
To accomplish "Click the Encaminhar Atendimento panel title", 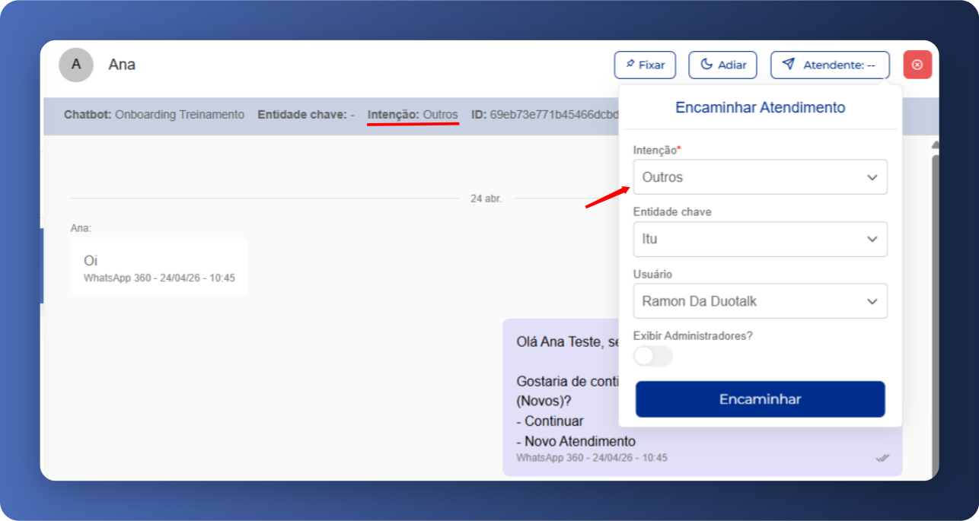I will pyautogui.click(x=760, y=108).
